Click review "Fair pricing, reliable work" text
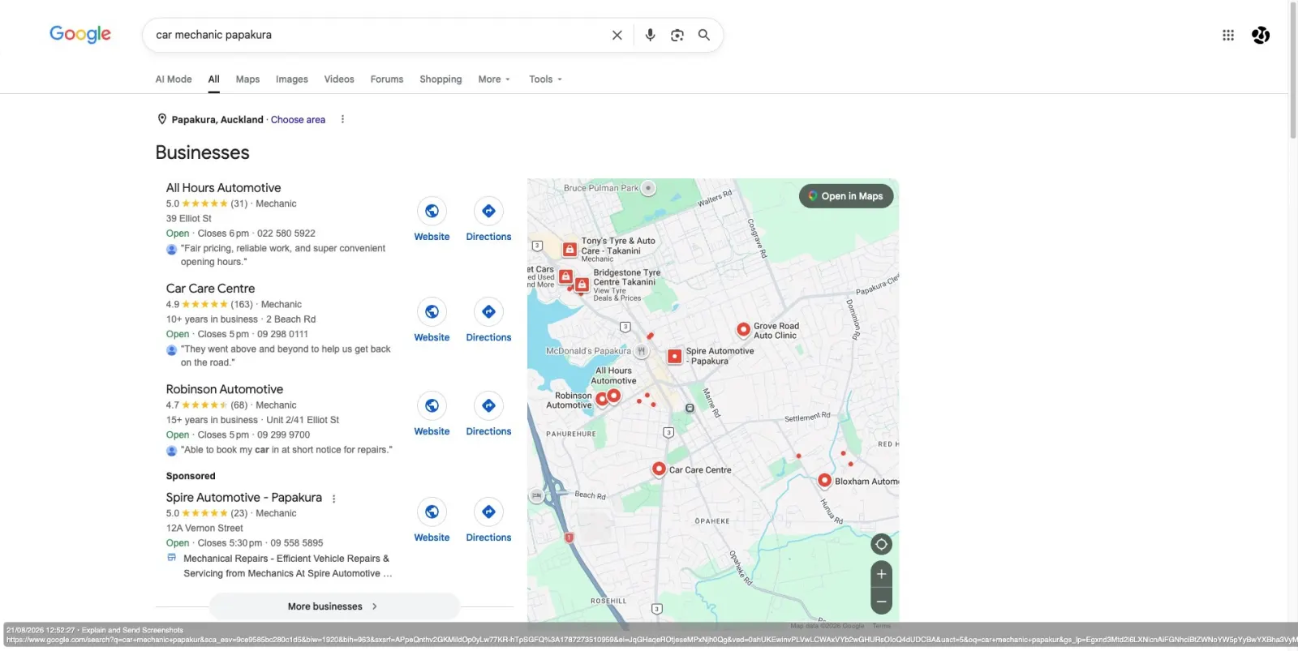 (283, 255)
